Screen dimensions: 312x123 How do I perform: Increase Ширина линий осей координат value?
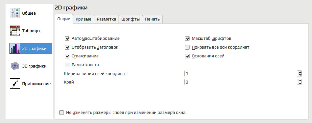[300, 72]
